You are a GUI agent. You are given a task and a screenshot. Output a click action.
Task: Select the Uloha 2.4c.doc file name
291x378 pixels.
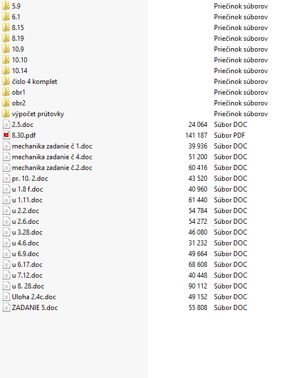tap(34, 297)
